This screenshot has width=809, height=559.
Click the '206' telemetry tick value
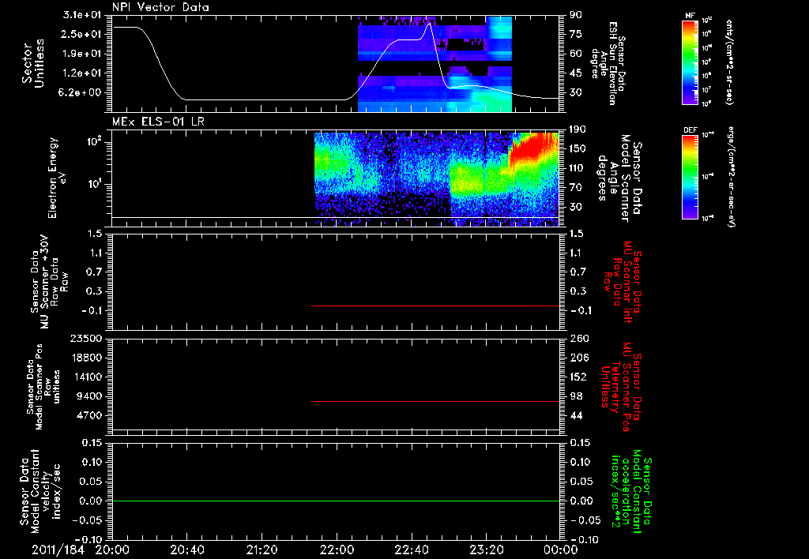(579, 358)
